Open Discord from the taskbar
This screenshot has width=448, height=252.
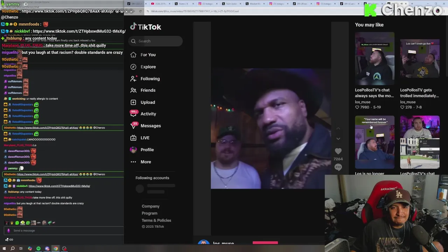[x=47, y=248]
